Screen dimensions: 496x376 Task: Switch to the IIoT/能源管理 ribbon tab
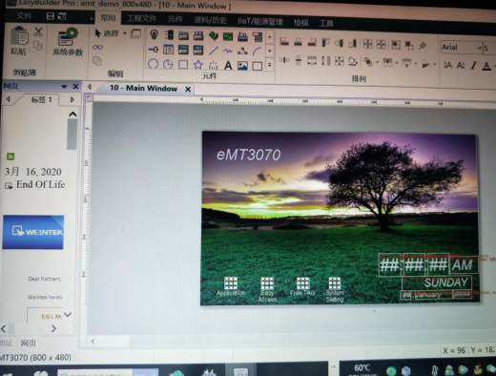coord(260,21)
